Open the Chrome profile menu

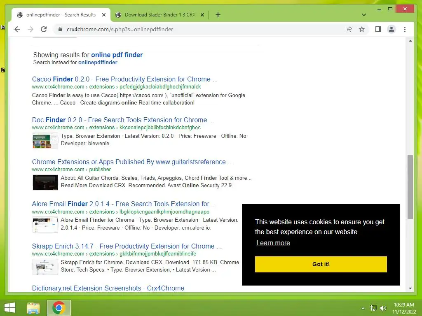[x=392, y=29]
